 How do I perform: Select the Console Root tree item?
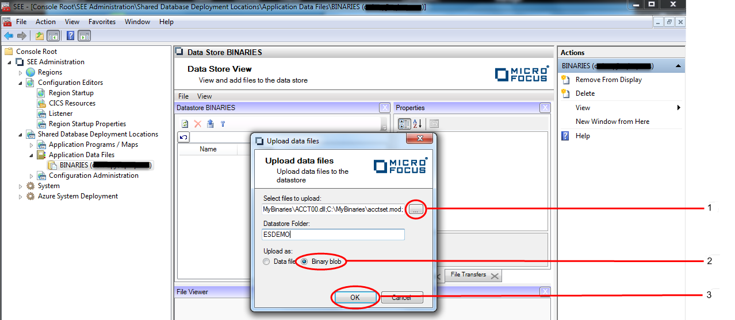click(x=36, y=52)
